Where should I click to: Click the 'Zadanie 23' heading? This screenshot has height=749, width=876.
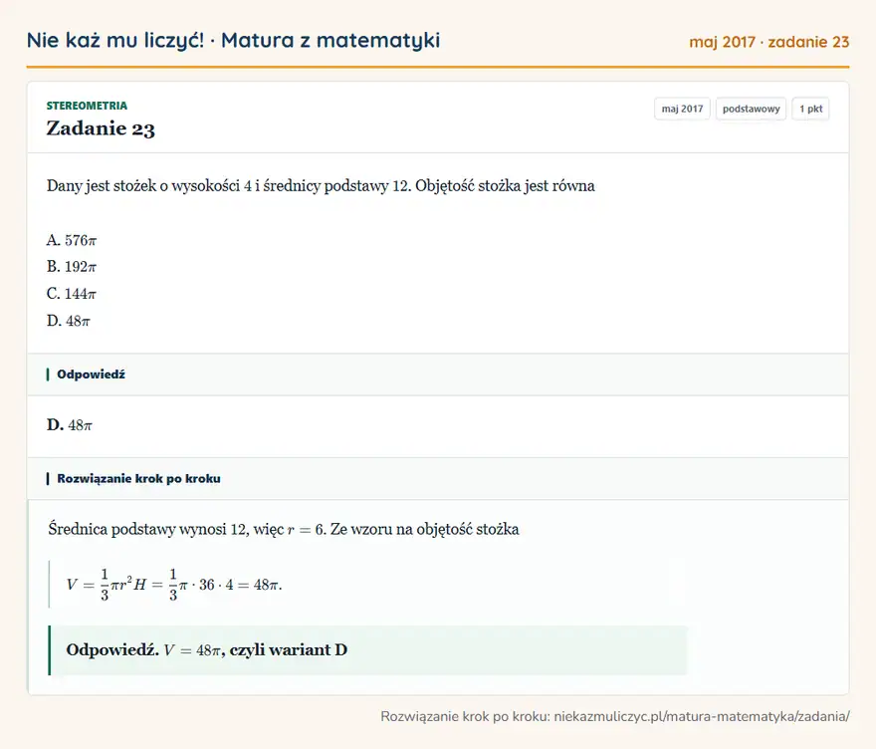(101, 128)
